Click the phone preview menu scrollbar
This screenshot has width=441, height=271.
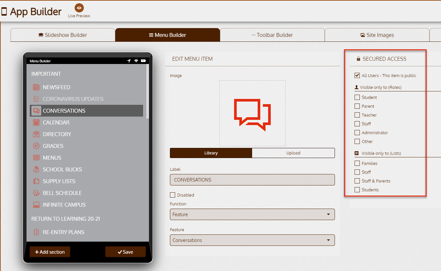[x=147, y=91]
